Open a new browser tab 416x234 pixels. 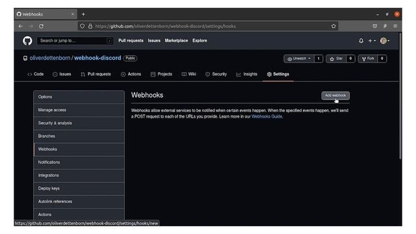(83, 14)
